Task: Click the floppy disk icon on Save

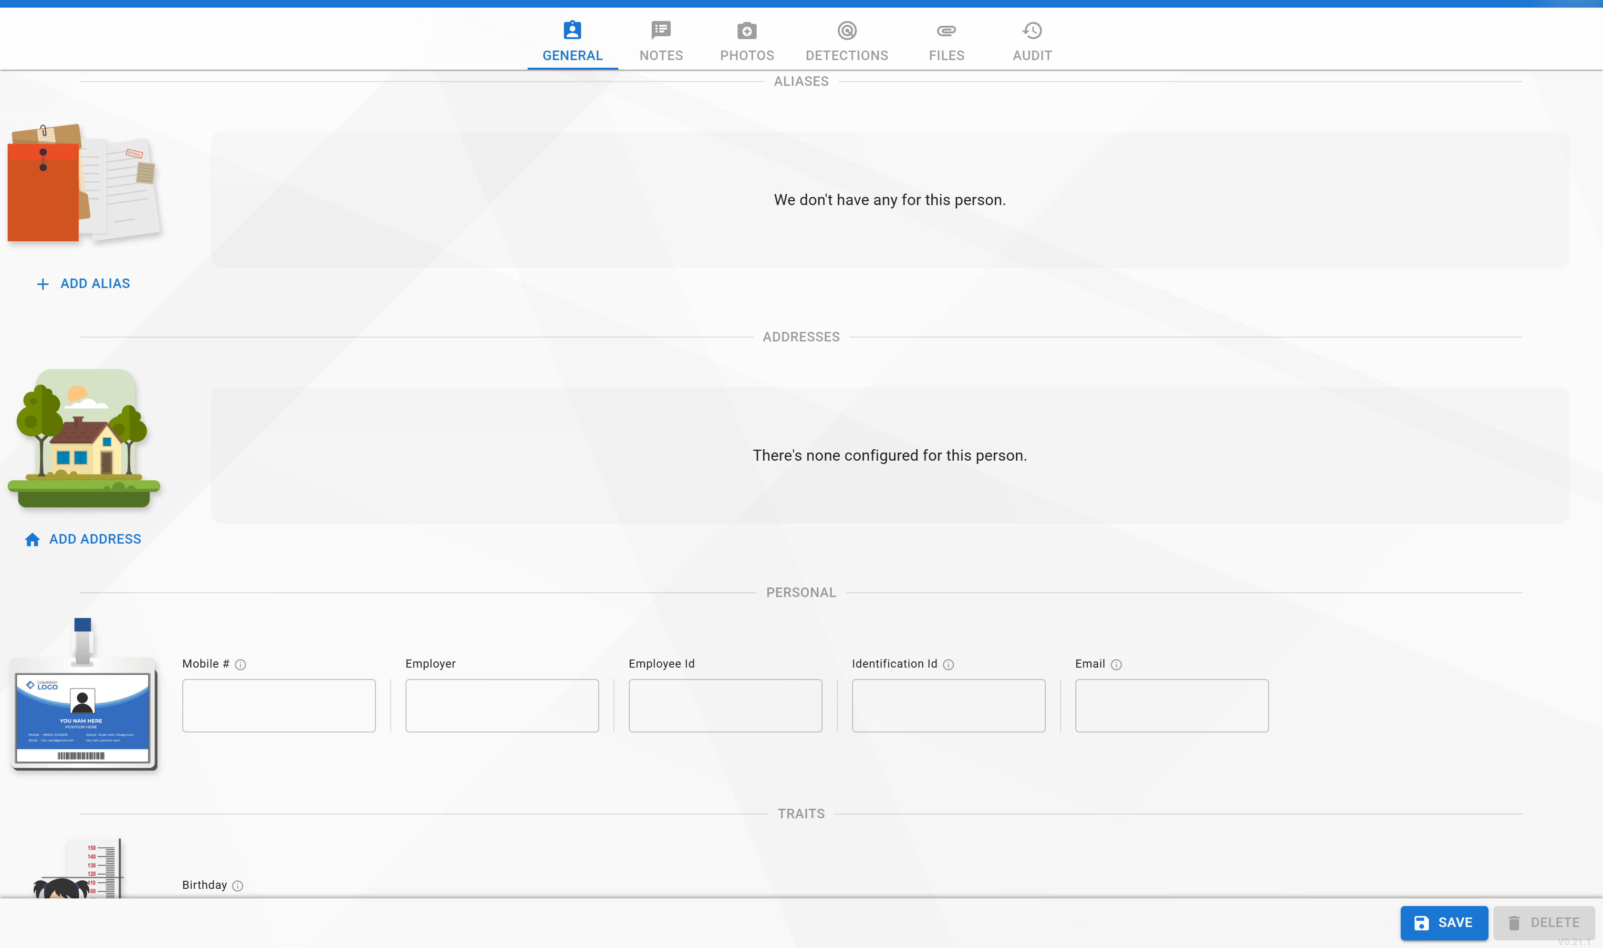Action: 1422,923
